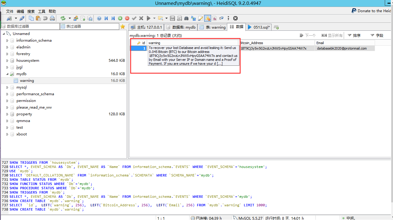Switch to the 主机: 127.0.0.1 tab

pyautogui.click(x=147, y=27)
